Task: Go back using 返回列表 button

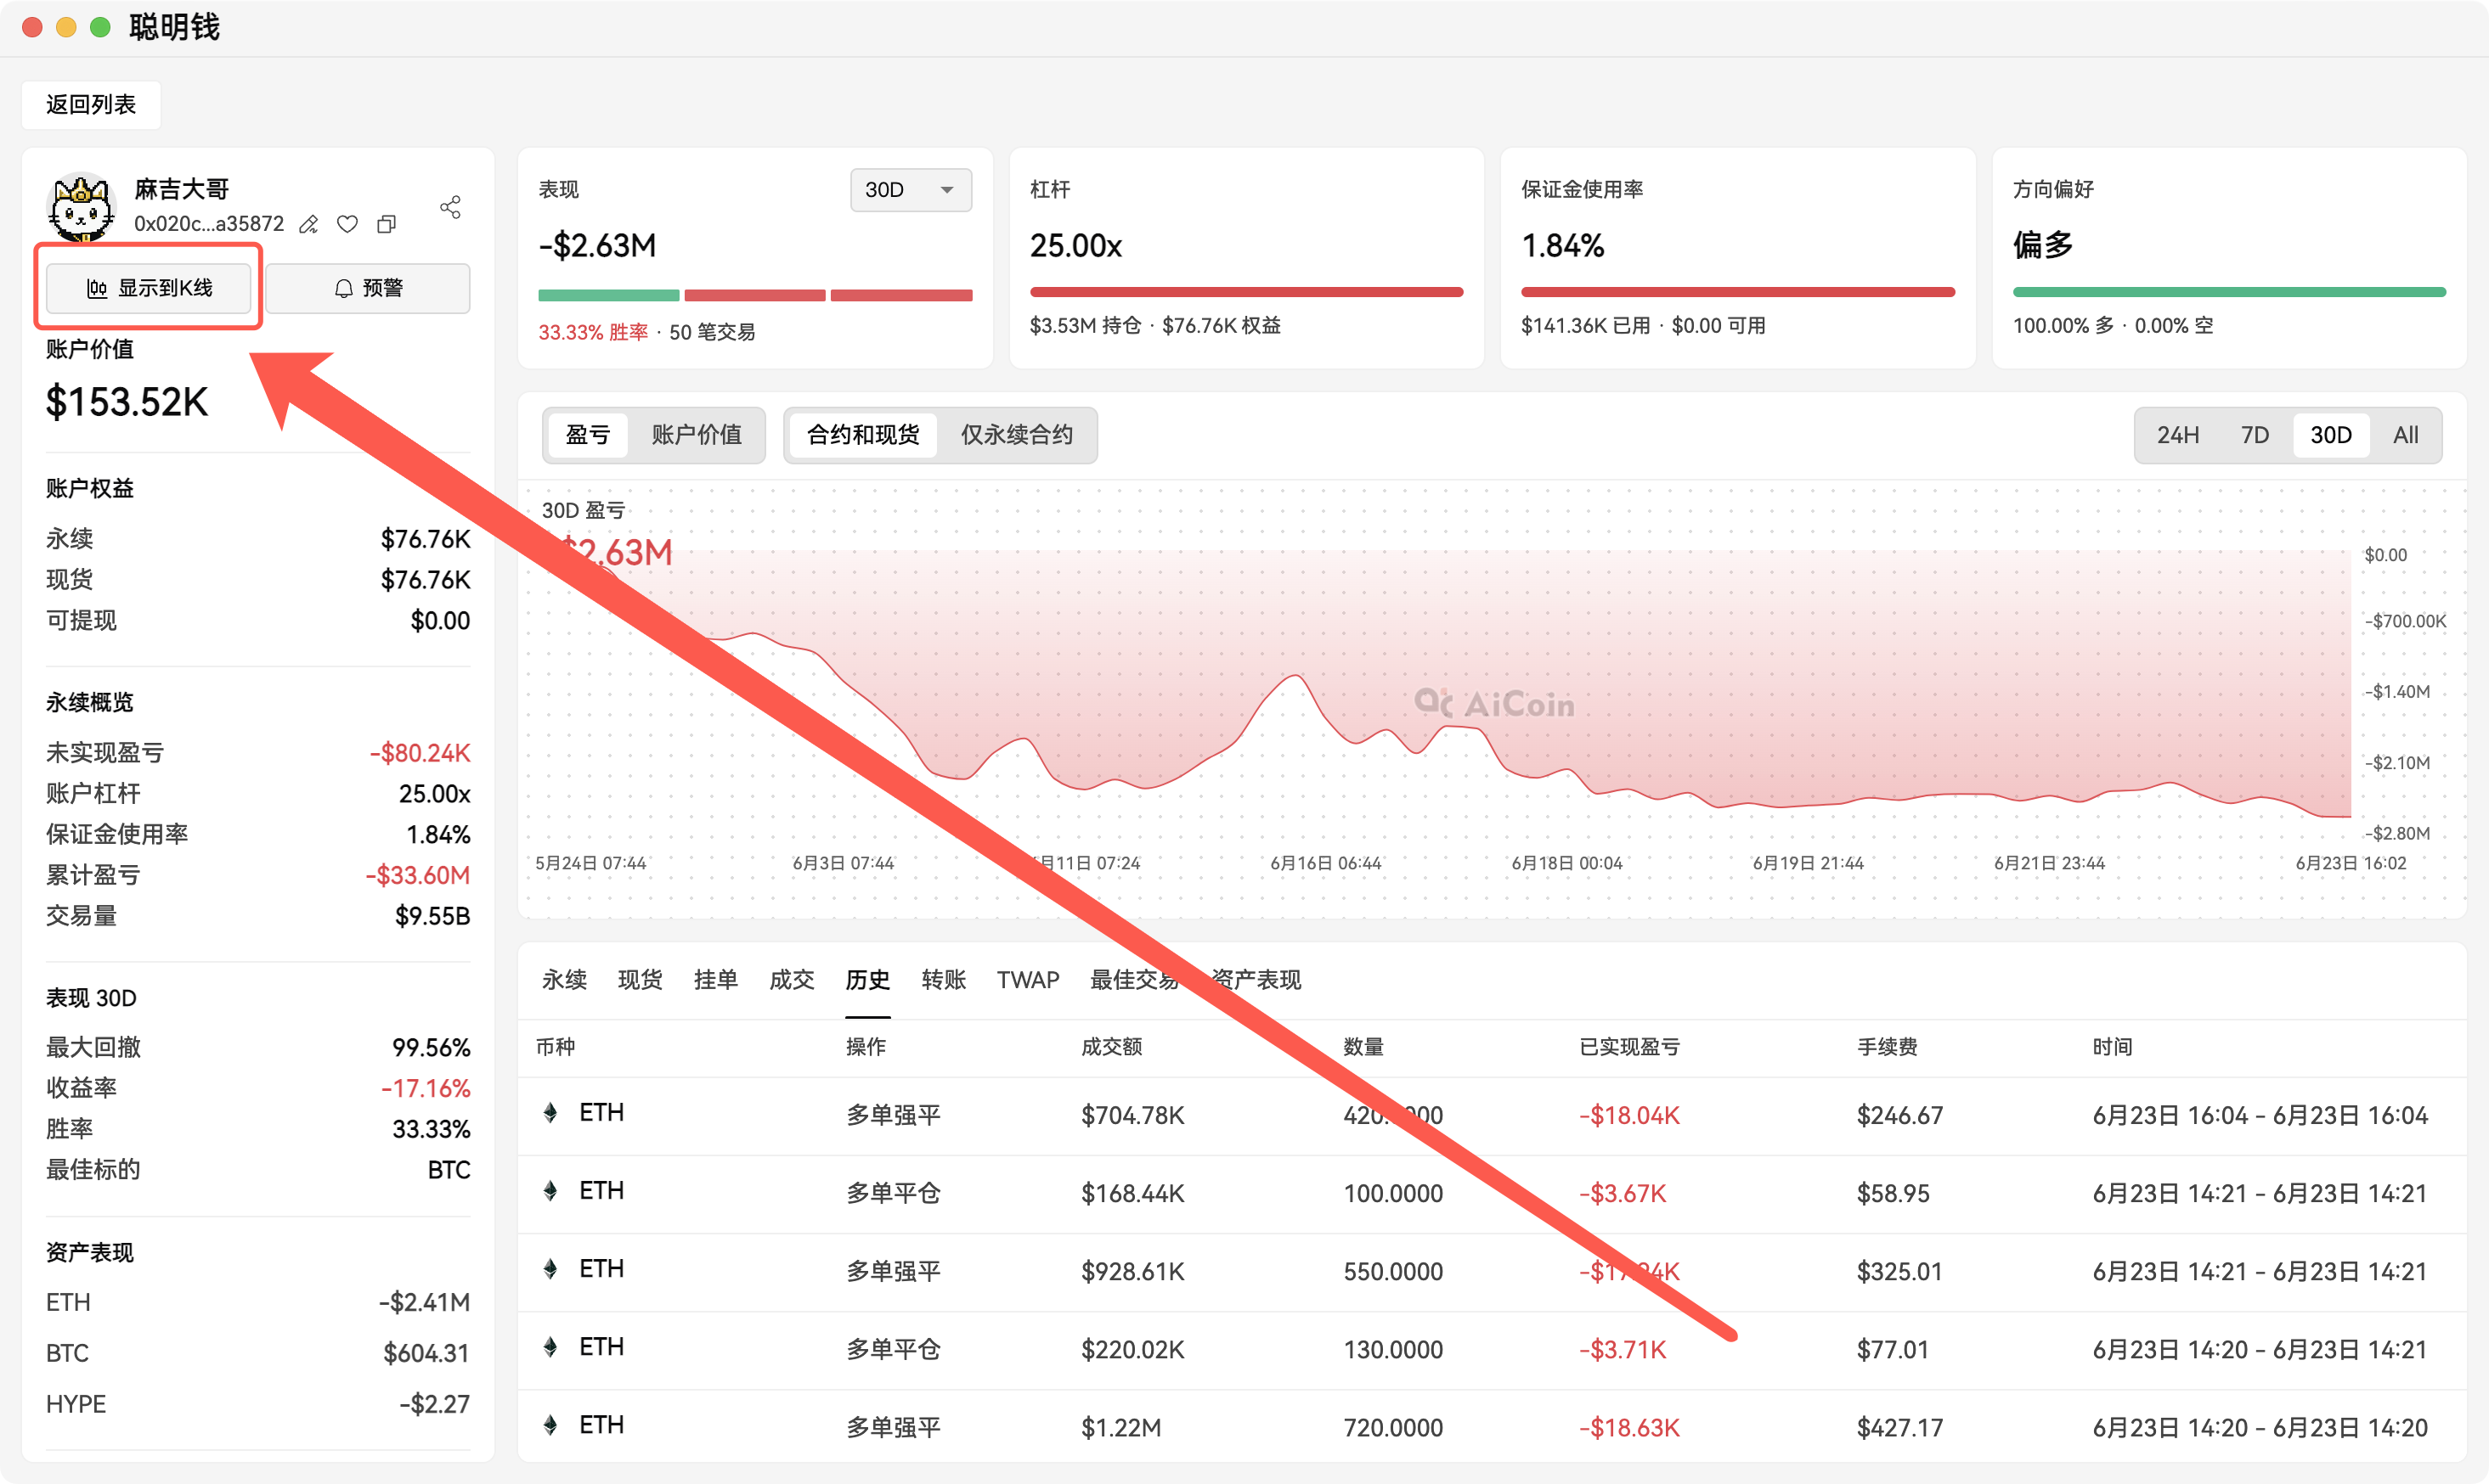Action: (91, 105)
